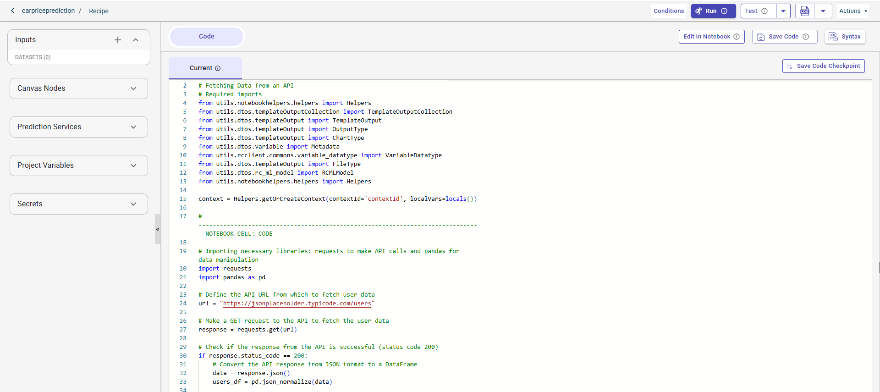Click the carpriceprediction breadcrumb link

pyautogui.click(x=48, y=11)
